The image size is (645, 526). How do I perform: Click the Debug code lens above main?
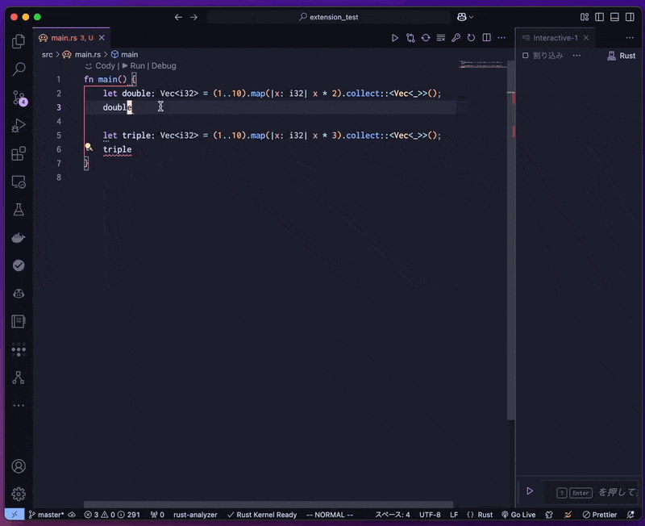pos(164,66)
